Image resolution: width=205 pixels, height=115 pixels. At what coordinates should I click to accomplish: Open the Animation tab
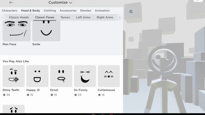102,11
